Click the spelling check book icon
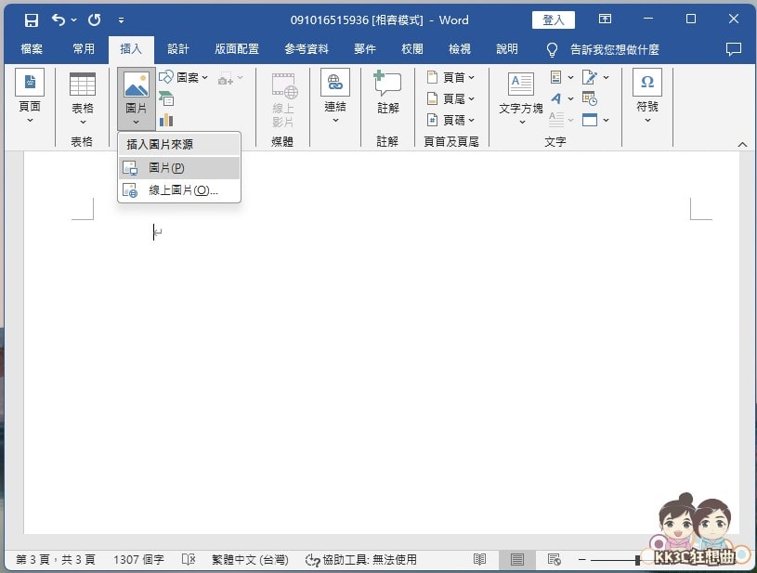Screen dimensions: 757x573 189,559
